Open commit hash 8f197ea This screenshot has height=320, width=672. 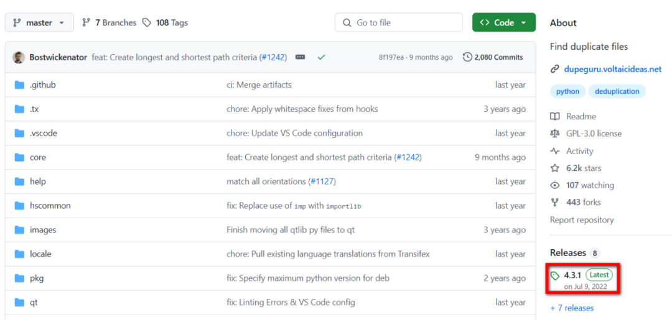391,57
